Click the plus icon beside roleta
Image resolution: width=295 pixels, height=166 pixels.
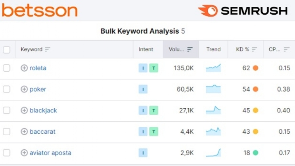click(x=24, y=68)
